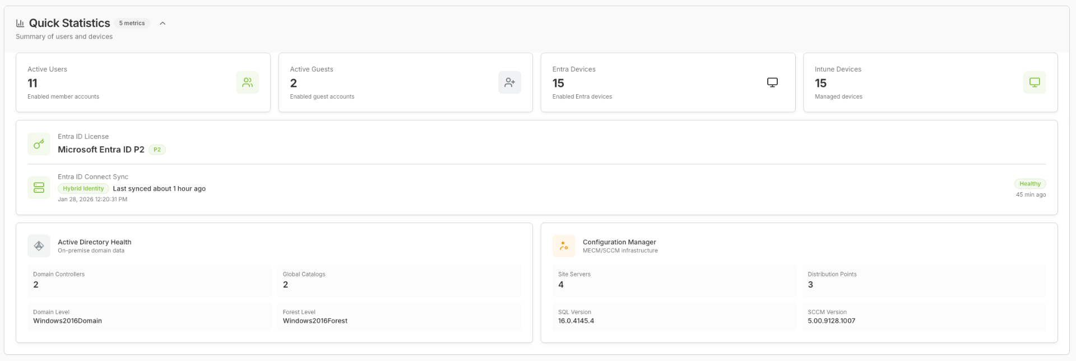1076x361 pixels.
Task: Click the Active Users people icon
Action: pyautogui.click(x=247, y=82)
